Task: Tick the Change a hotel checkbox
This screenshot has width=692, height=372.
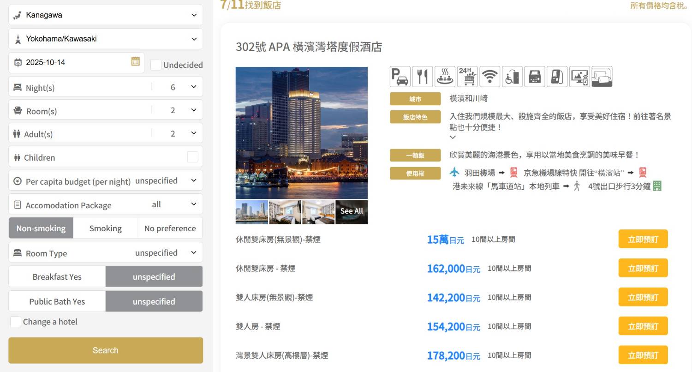Action: 15,322
